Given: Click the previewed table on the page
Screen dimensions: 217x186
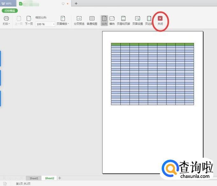Looking at the screenshot, I should click(x=152, y=74).
